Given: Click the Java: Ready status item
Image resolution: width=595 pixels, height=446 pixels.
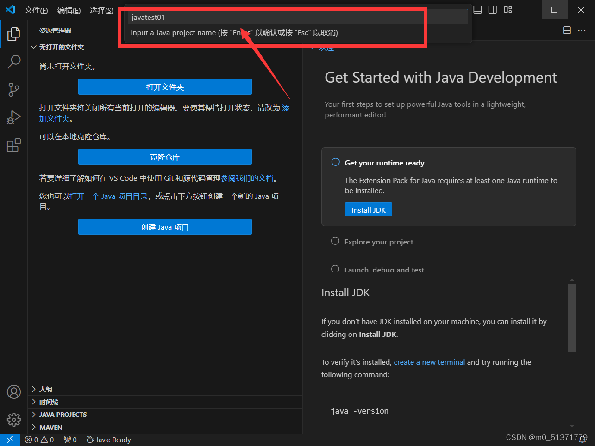Looking at the screenshot, I should point(109,440).
